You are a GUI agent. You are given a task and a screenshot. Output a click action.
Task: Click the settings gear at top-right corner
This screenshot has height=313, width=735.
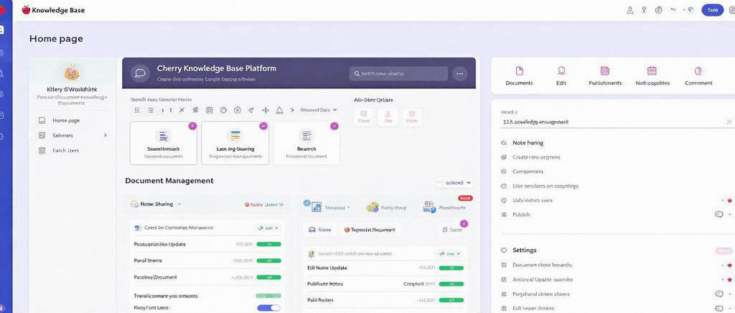click(732, 10)
